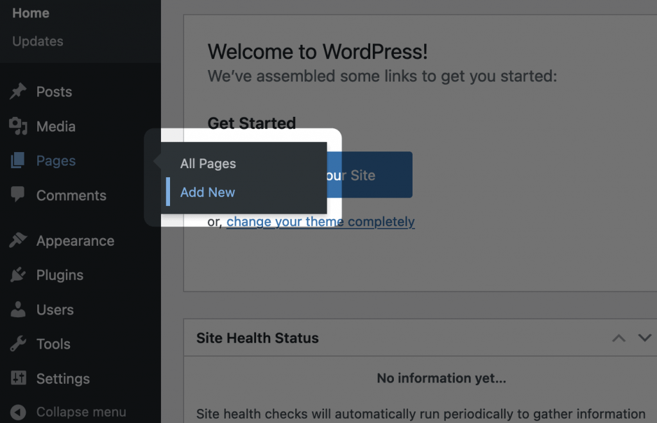Click the blue customize your Site button
The image size is (657, 423).
tap(370, 175)
